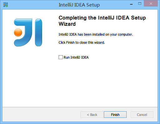Screen dimensions: 160x124
Task: Click the IntelliJ IDEA title bar icon
Action: 6,5
